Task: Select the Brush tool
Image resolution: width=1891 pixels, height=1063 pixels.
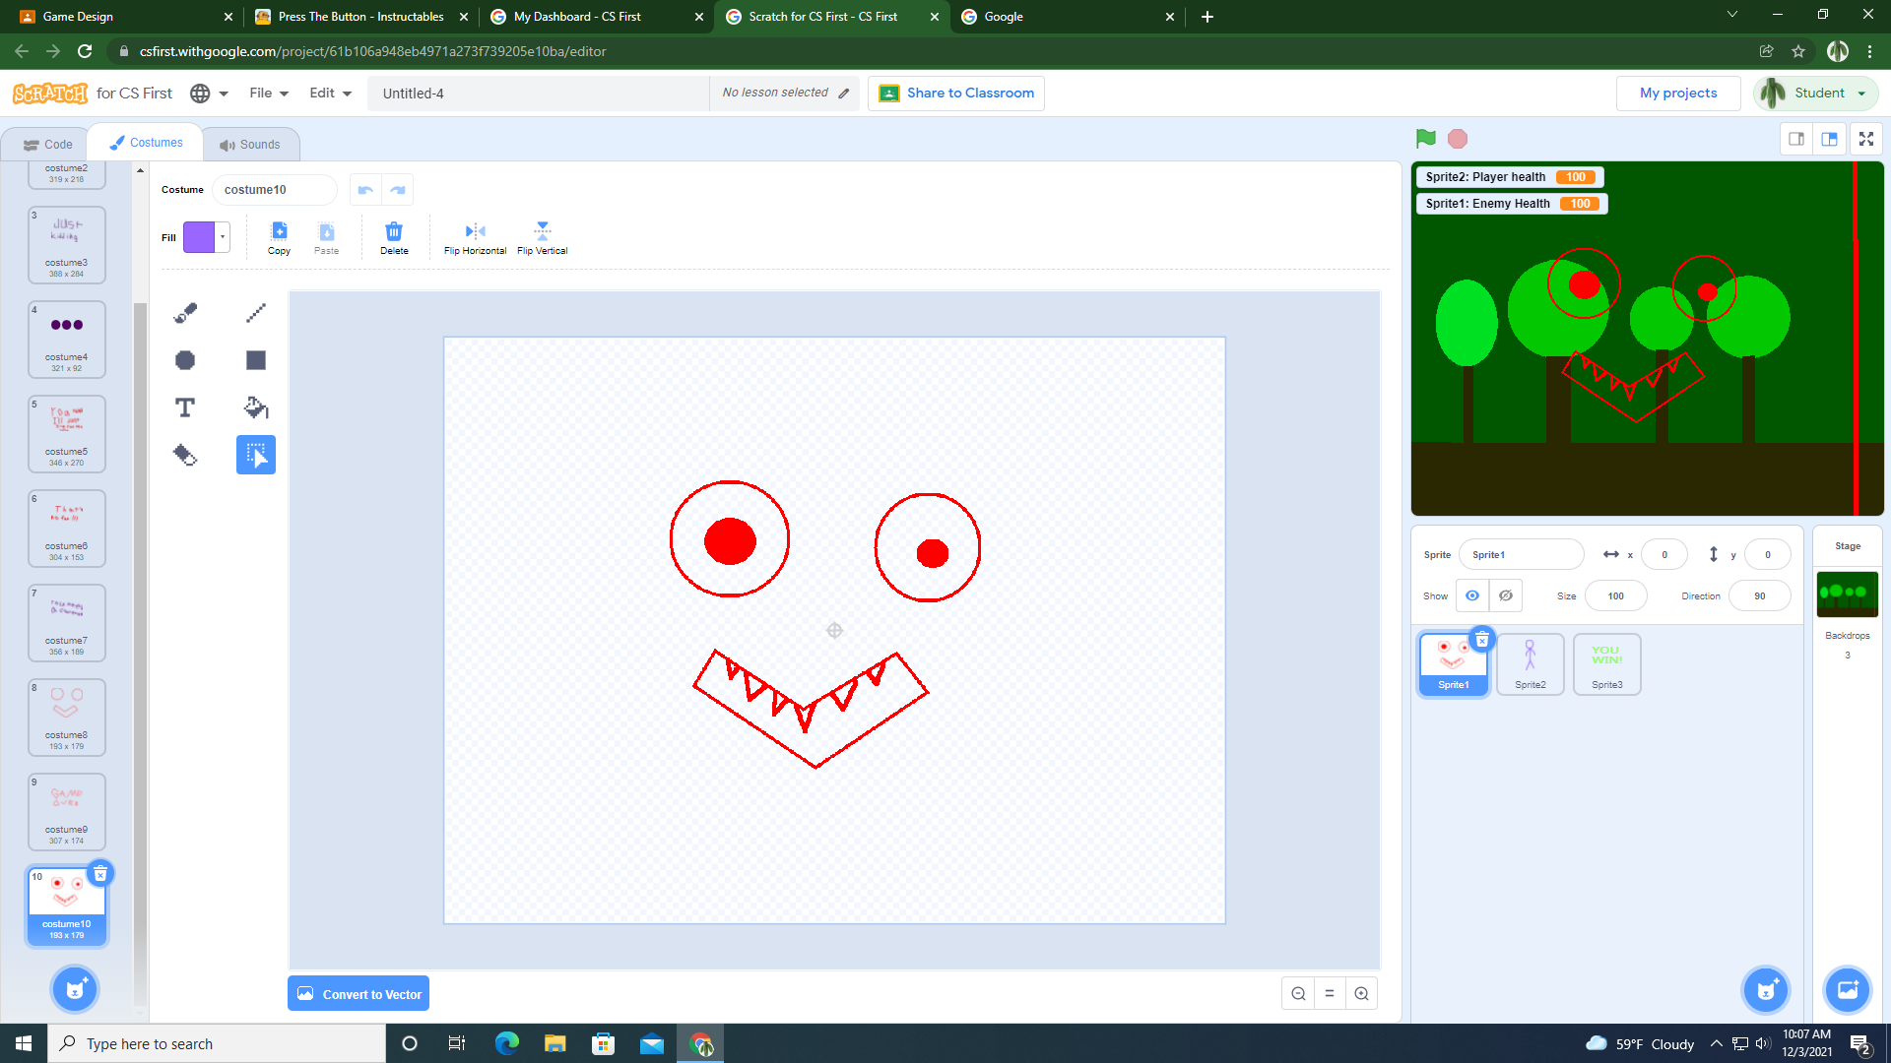Action: click(x=184, y=312)
